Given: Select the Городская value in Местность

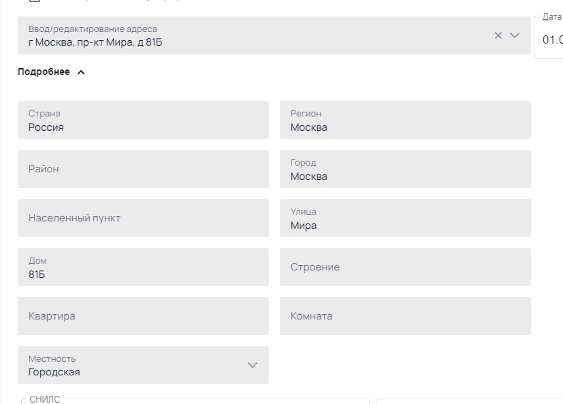Looking at the screenshot, I should (54, 372).
